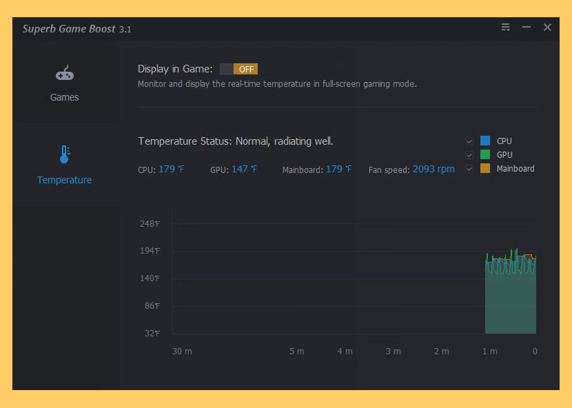This screenshot has width=572, height=408.
Task: Click the orange Mainboard color swatch
Action: (485, 168)
